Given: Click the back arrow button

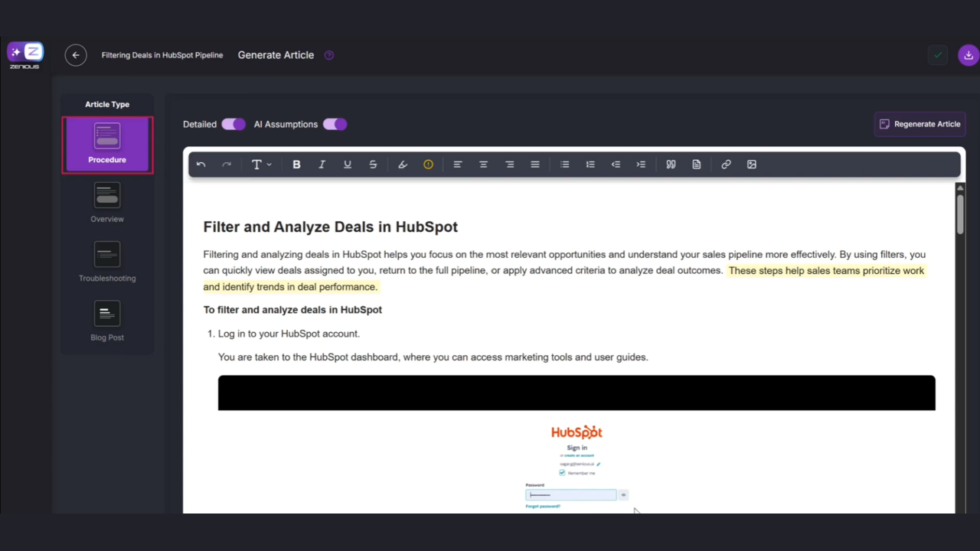Looking at the screenshot, I should 75,55.
